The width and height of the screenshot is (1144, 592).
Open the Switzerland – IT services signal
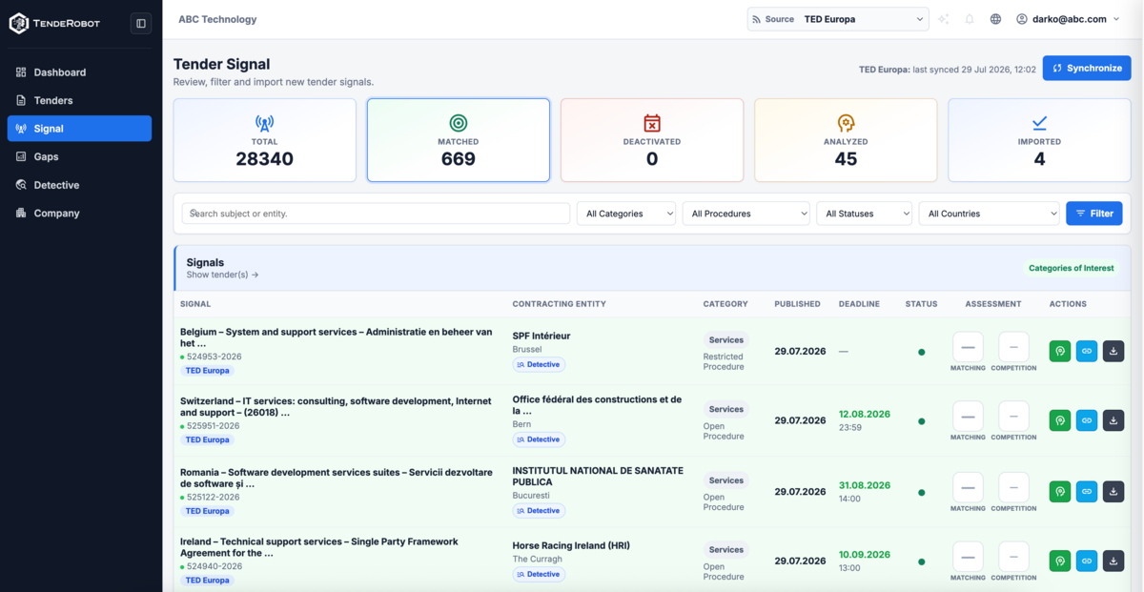click(x=337, y=407)
